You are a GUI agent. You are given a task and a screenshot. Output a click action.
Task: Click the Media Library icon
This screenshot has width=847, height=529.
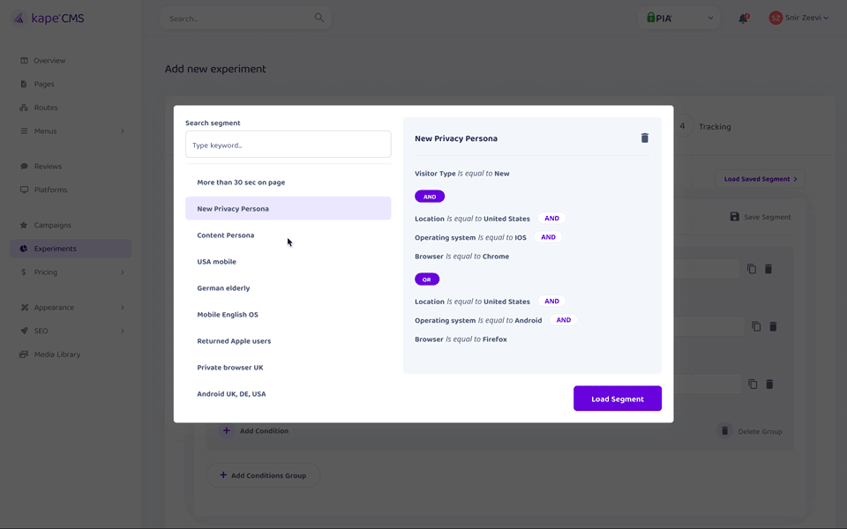(24, 354)
